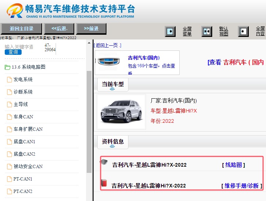
Task: Click the document icon beside 被动安全CAN
Action: [10, 166]
